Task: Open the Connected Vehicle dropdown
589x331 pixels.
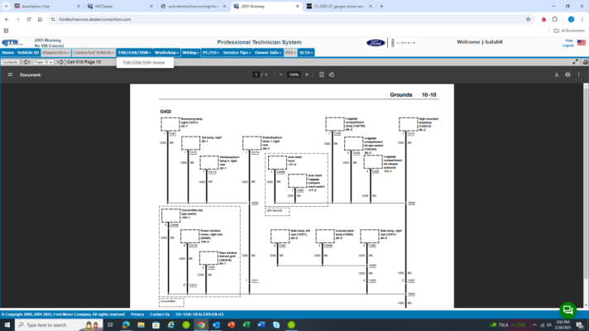Action: [93, 53]
